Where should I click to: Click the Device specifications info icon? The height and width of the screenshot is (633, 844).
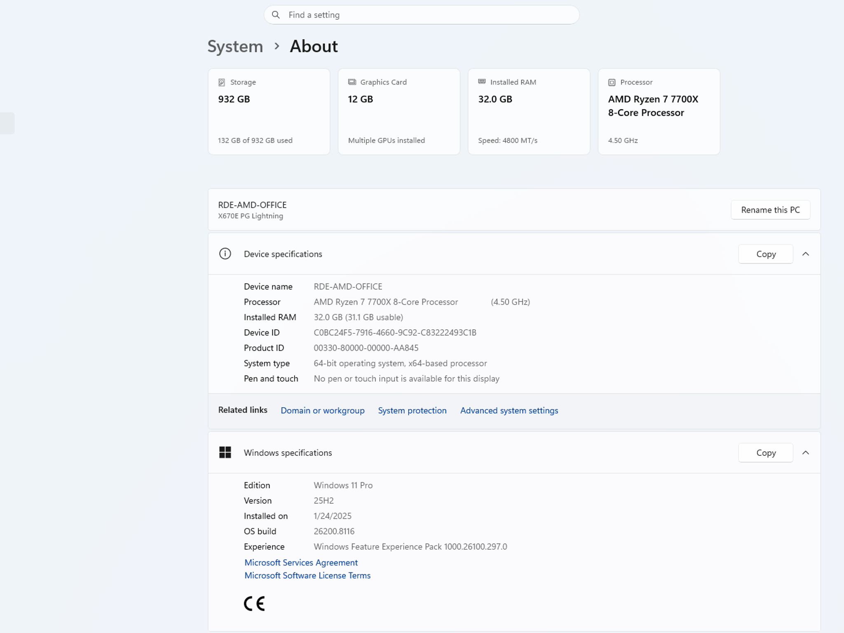coord(225,254)
